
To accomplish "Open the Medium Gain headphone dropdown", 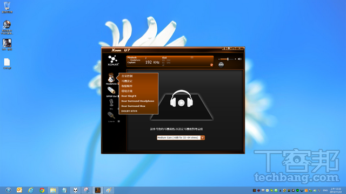I will [x=181, y=138].
